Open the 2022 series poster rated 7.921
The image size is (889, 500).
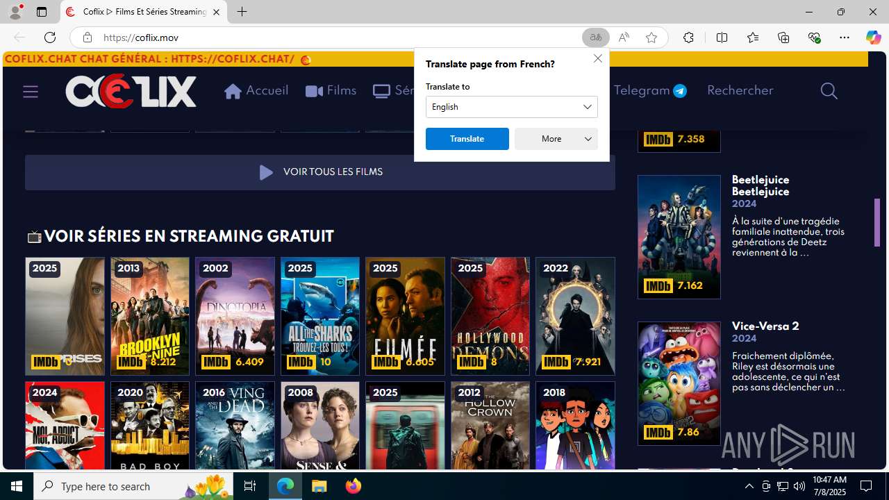click(x=575, y=316)
